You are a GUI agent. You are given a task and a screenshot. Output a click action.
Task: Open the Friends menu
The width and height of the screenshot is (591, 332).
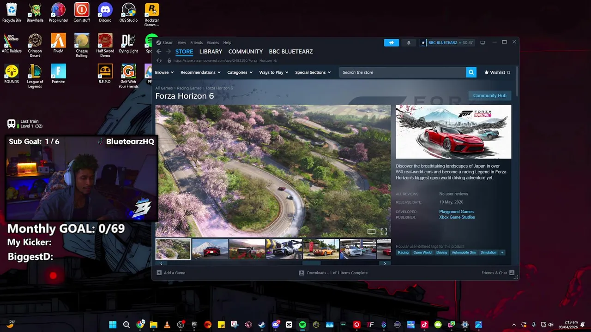point(197,42)
